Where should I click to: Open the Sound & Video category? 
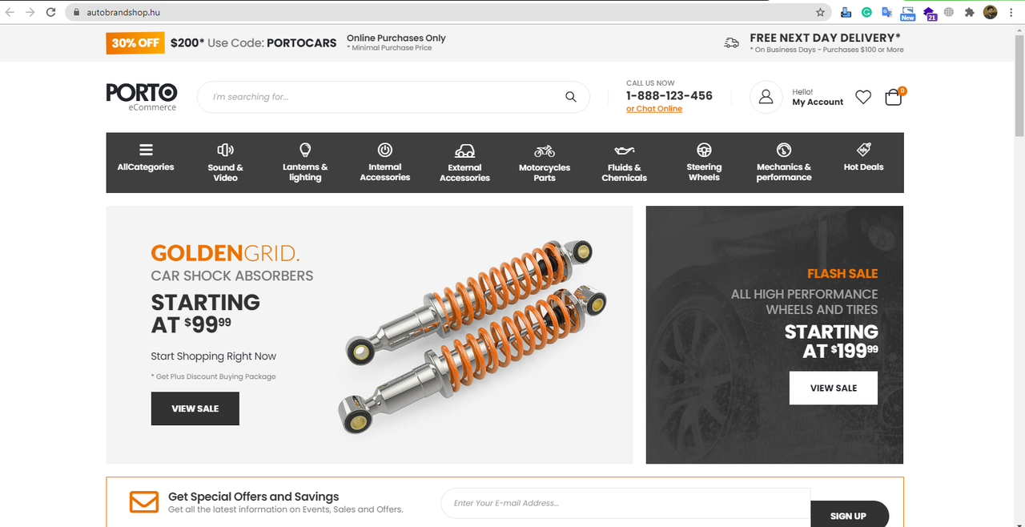tap(226, 162)
